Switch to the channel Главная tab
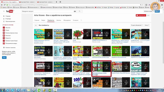This screenshot has width=164, height=92. click(37, 20)
